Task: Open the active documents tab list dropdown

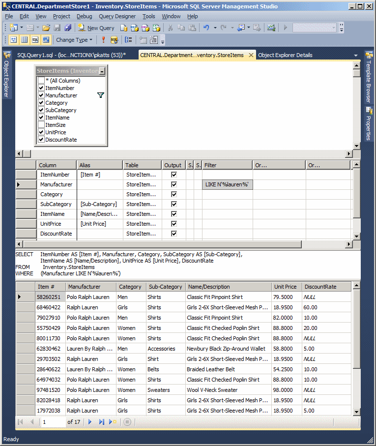Action: 355,56
